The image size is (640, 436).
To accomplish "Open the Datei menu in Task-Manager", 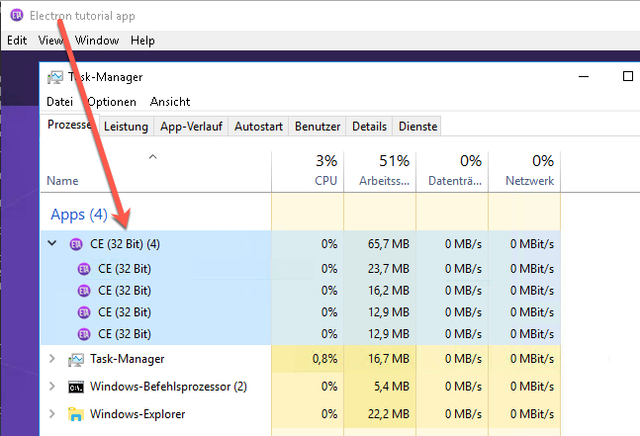I will pos(59,102).
